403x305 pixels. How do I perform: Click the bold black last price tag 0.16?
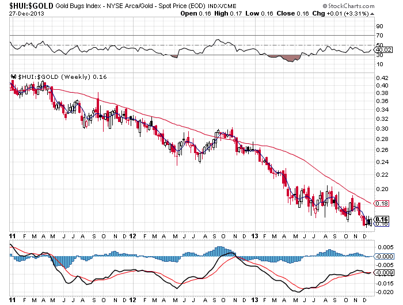382,219
